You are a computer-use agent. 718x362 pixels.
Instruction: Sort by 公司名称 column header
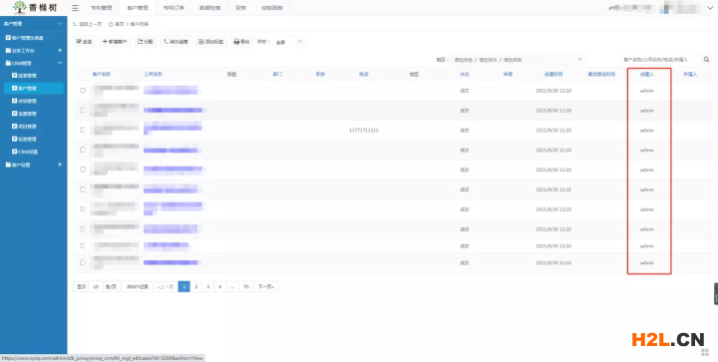click(154, 74)
